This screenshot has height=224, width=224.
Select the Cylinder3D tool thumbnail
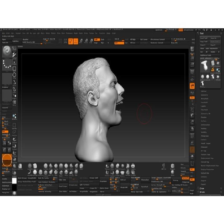click(x=213, y=63)
